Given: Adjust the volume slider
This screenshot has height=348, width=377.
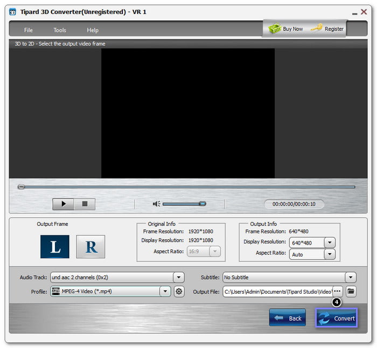Looking at the screenshot, I should [184, 204].
